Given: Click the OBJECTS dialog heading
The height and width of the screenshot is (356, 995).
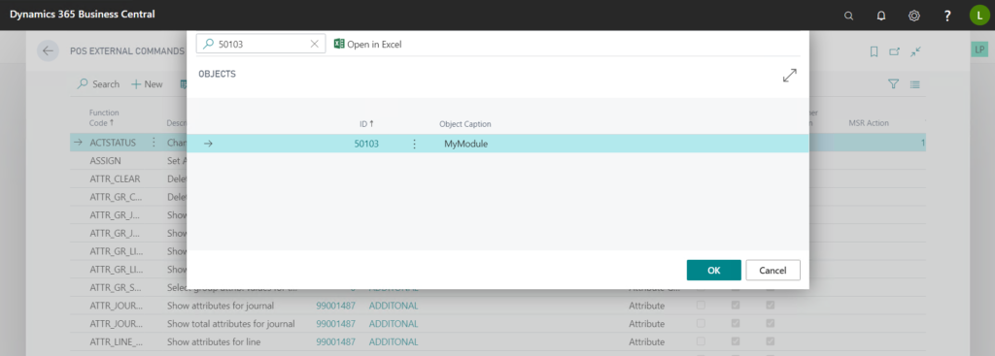Looking at the screenshot, I should (217, 74).
